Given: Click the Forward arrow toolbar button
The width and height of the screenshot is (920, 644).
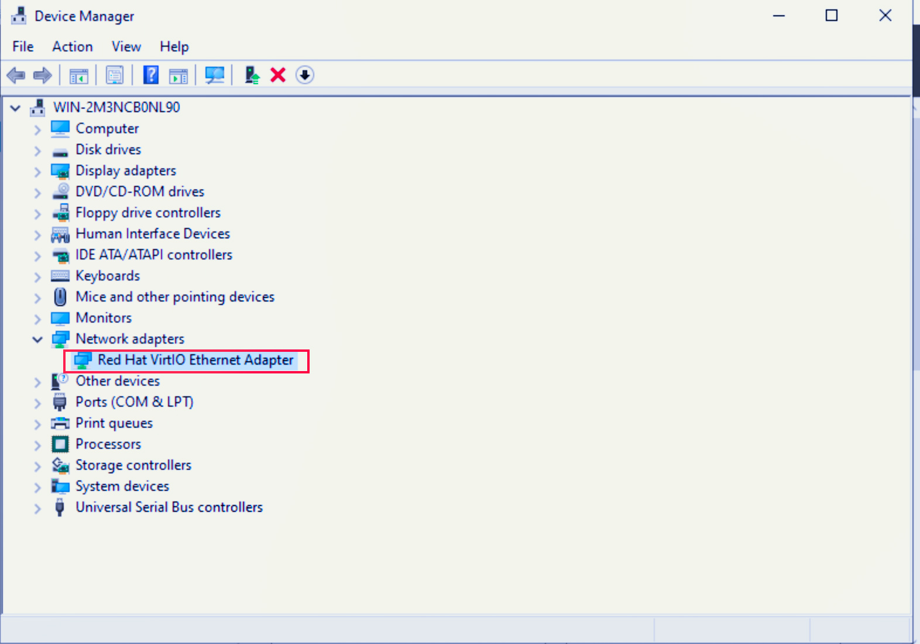Looking at the screenshot, I should click(x=43, y=75).
